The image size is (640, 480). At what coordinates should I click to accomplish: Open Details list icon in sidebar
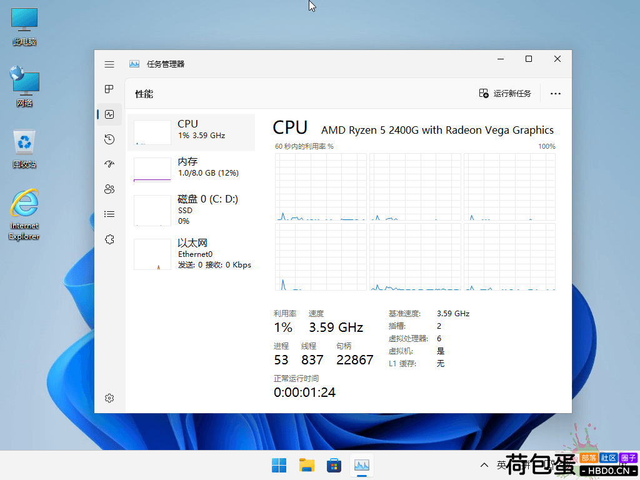109,214
